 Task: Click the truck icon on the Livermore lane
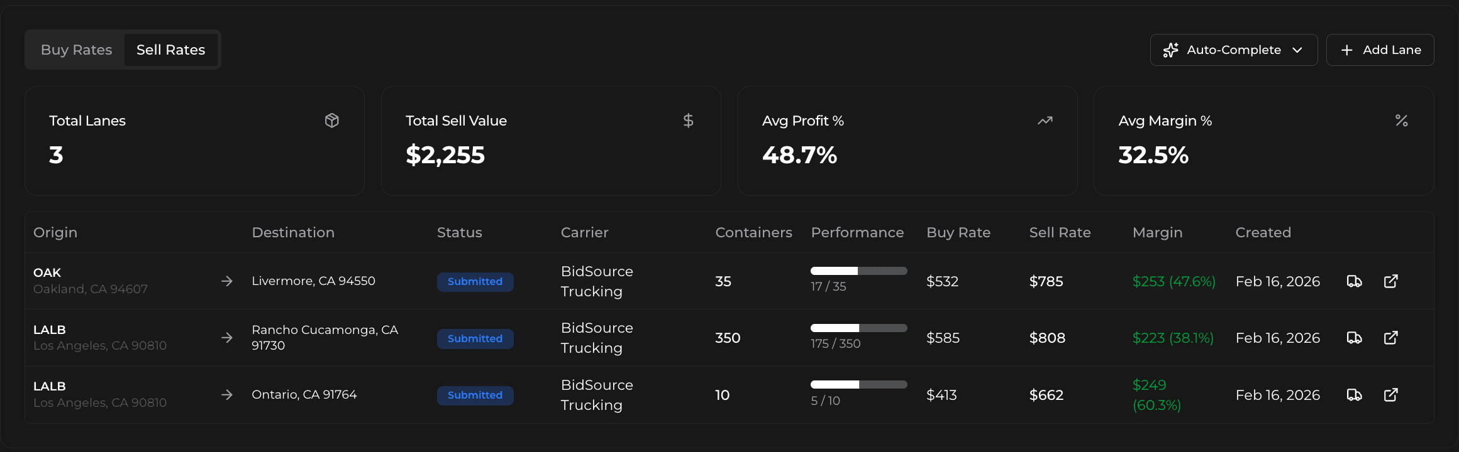click(1355, 281)
